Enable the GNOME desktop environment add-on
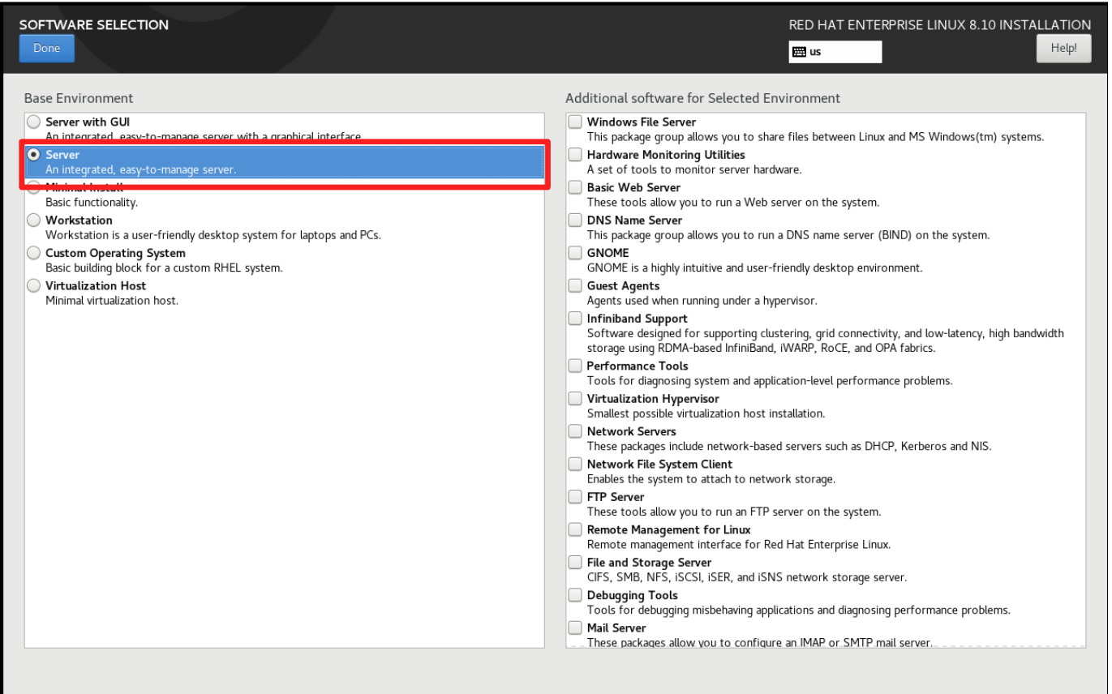Image resolution: width=1112 pixels, height=694 pixels. (575, 252)
